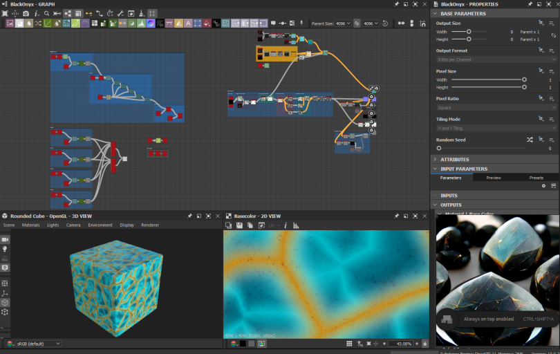Open the Output Format dropdown
Screen dimensions: 560x354
[496, 59]
